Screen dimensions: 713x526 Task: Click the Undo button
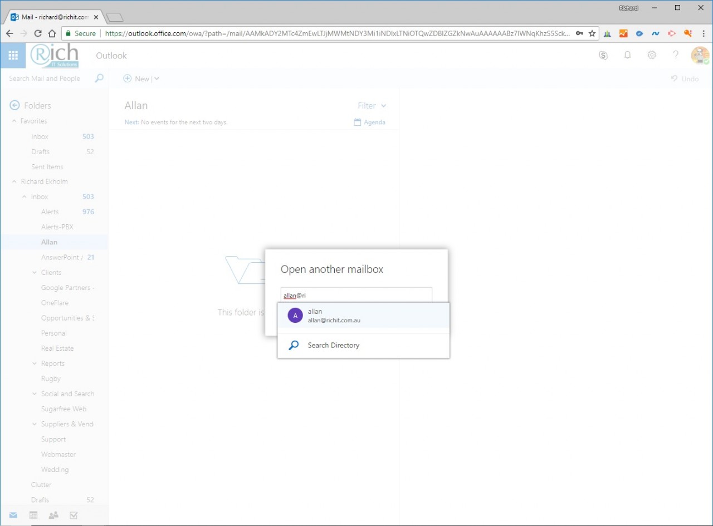(685, 78)
